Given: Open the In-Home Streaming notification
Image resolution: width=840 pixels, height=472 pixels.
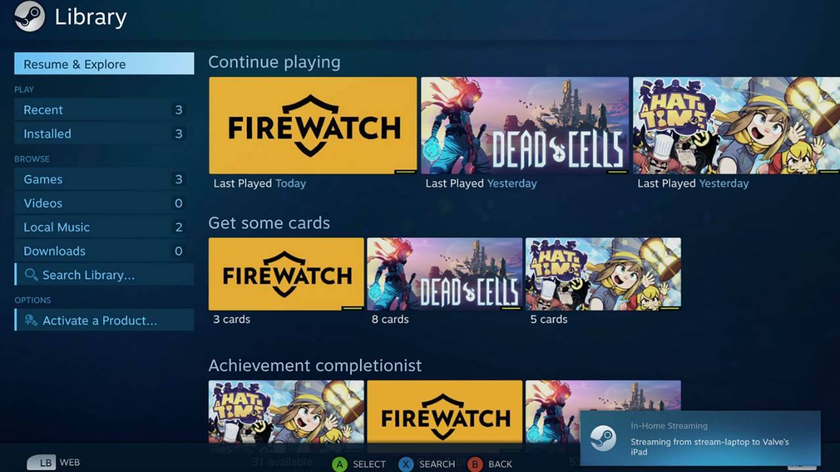Looking at the screenshot, I should [x=700, y=438].
